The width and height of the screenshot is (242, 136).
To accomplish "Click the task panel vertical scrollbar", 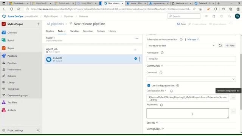I will click(x=241, y=82).
